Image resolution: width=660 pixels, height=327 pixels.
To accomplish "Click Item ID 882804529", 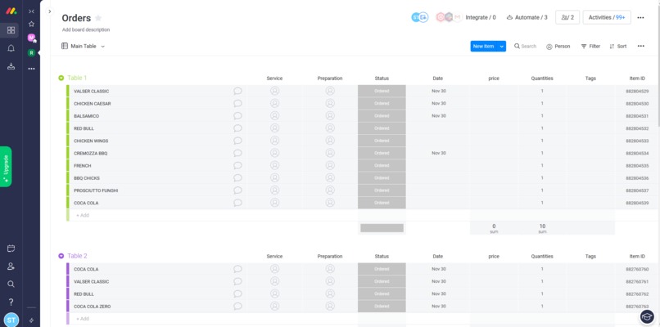I will click(x=637, y=92).
